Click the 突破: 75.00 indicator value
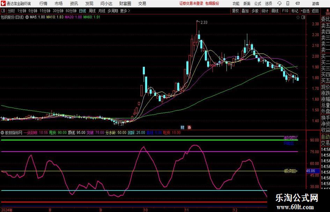330x212 pixels. pyautogui.click(x=95, y=133)
